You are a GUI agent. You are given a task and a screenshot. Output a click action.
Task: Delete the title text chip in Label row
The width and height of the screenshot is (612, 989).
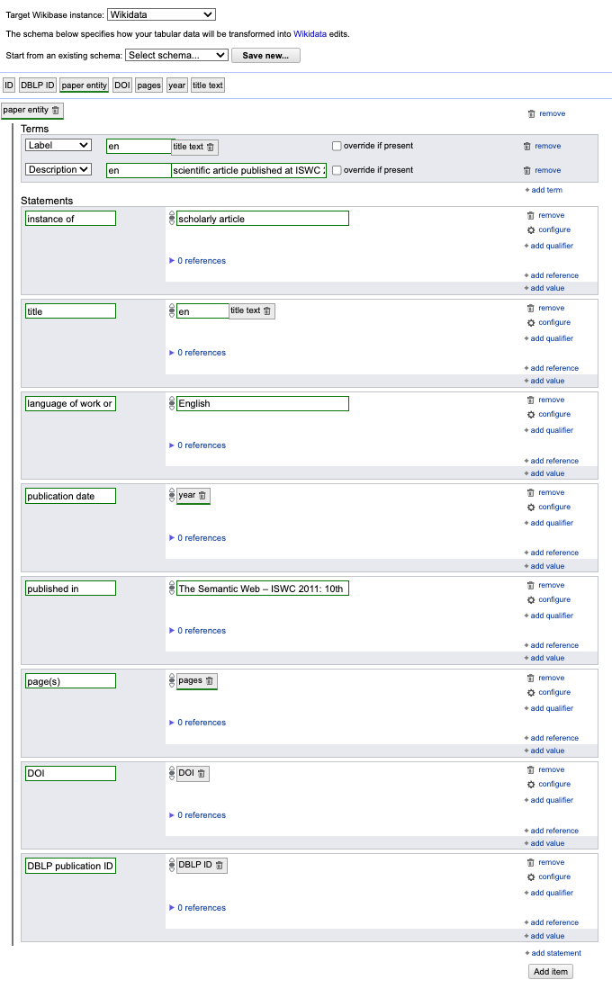211,148
